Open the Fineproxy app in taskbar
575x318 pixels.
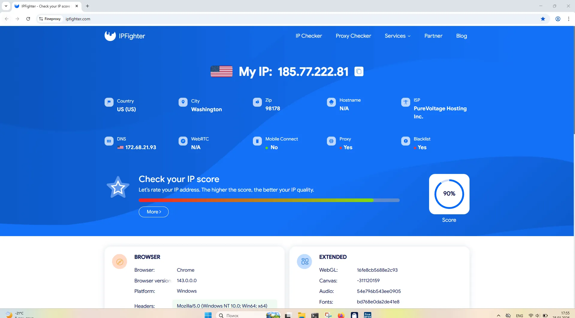[x=368, y=315]
